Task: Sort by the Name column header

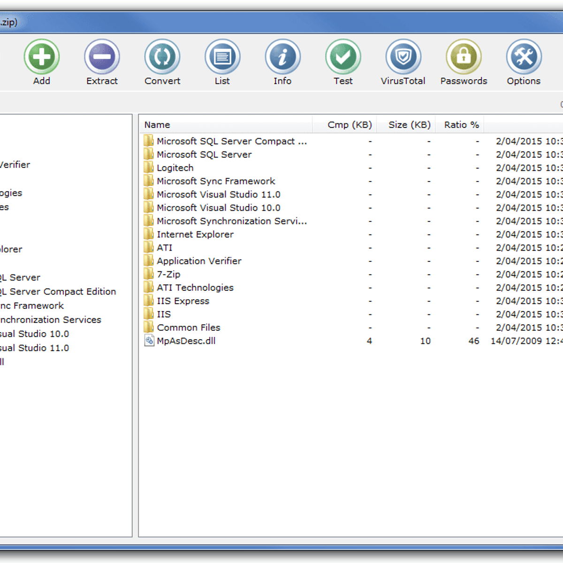Action: click(x=226, y=125)
